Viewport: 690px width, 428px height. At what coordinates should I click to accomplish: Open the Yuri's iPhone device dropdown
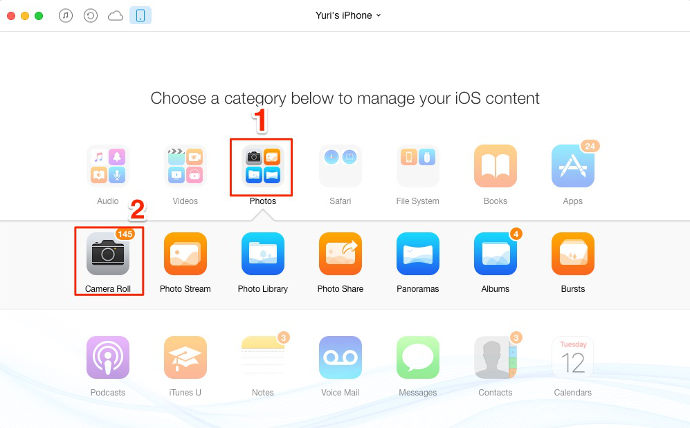pos(348,15)
